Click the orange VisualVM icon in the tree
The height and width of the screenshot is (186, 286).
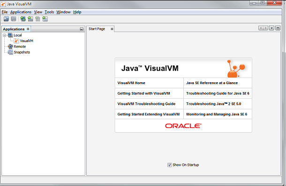16,41
